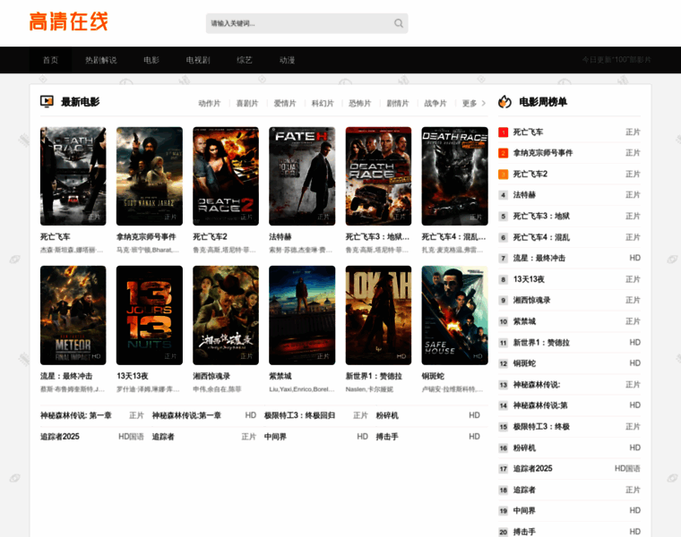Open the 综艺 navigation tab

tap(244, 60)
